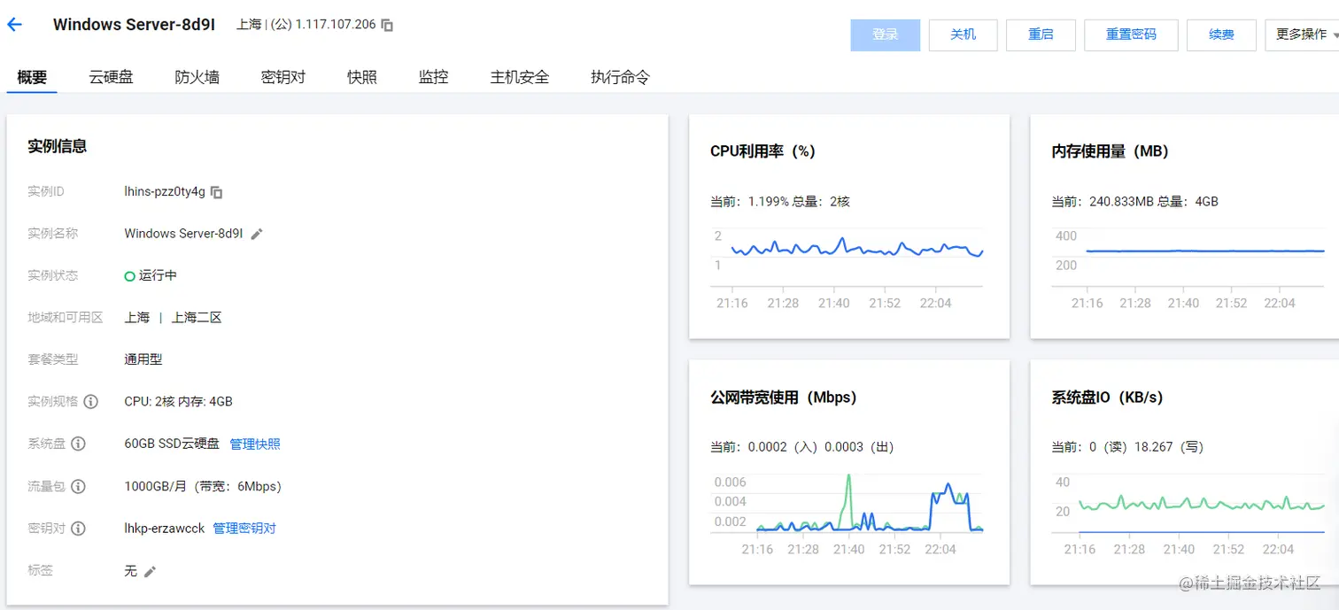
Task: Click the CPU: 2核 内存: 4GB value
Action: point(179,402)
